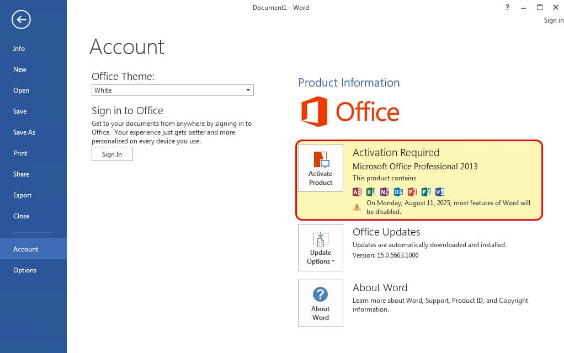Open the Help question mark icon in title bar
Viewport: 564px width, 353px height.
(507, 7)
